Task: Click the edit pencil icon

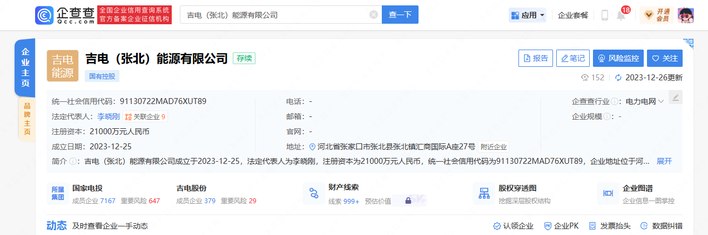Action: (675, 97)
